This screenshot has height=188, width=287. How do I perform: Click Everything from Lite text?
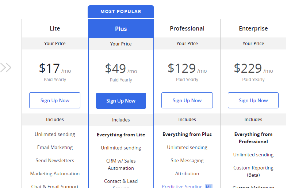121,135
